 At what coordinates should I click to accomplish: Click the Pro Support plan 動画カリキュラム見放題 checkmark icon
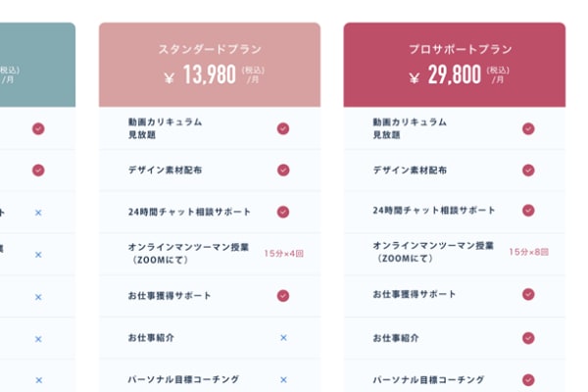(x=528, y=128)
